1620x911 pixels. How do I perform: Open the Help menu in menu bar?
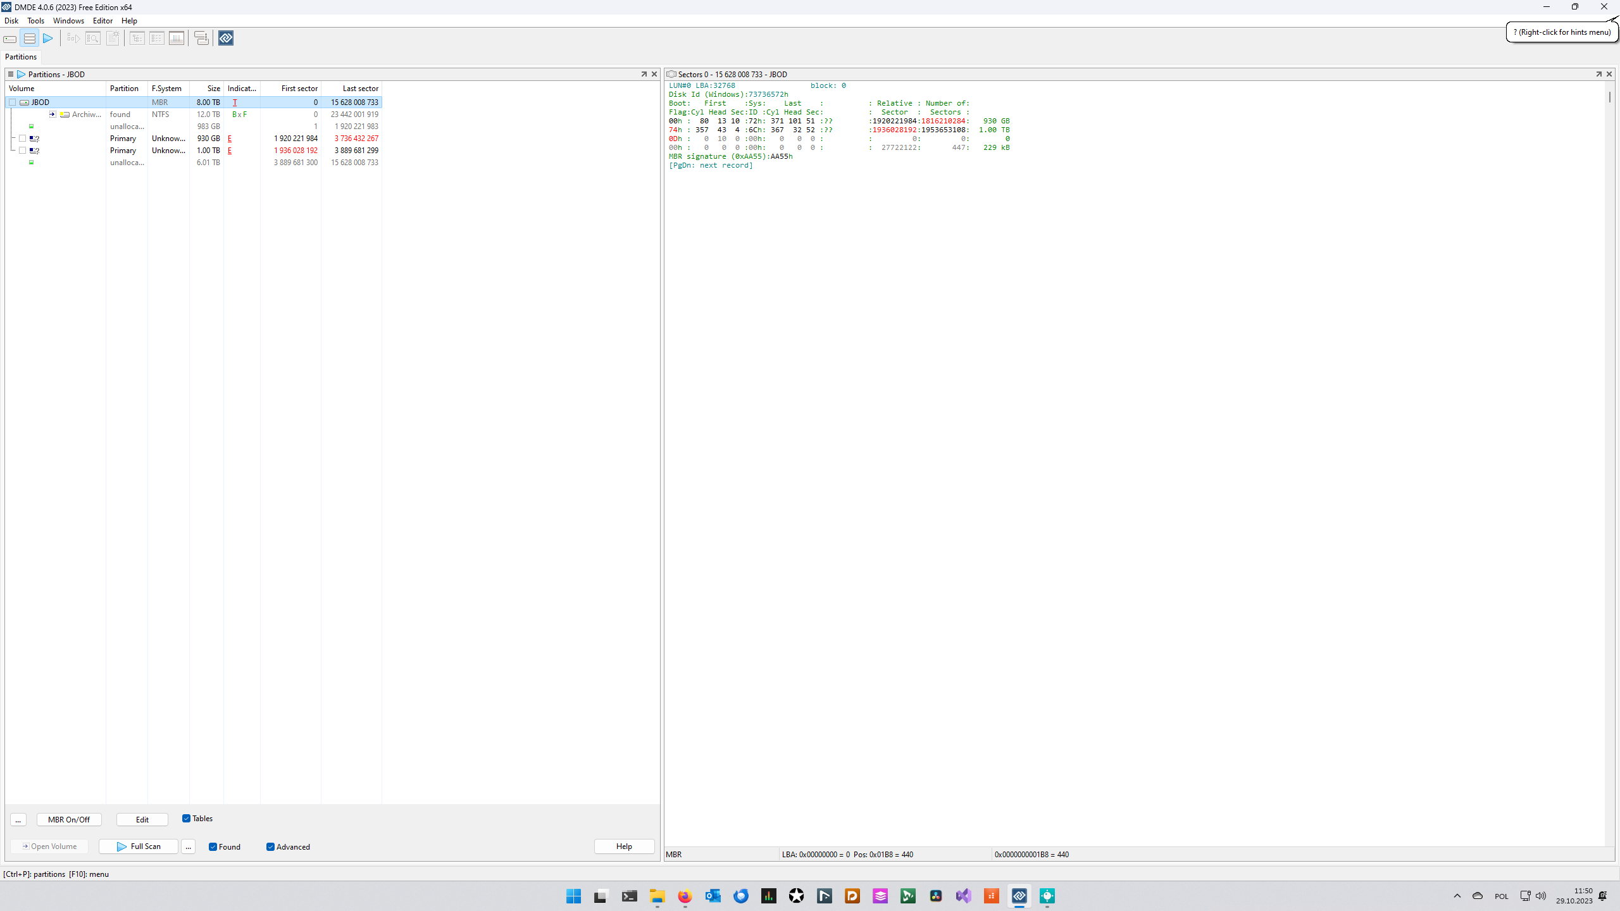tap(129, 21)
